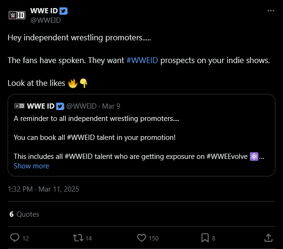This screenshot has height=249, width=283.
Task: Bookmark this post
Action: 205,238
